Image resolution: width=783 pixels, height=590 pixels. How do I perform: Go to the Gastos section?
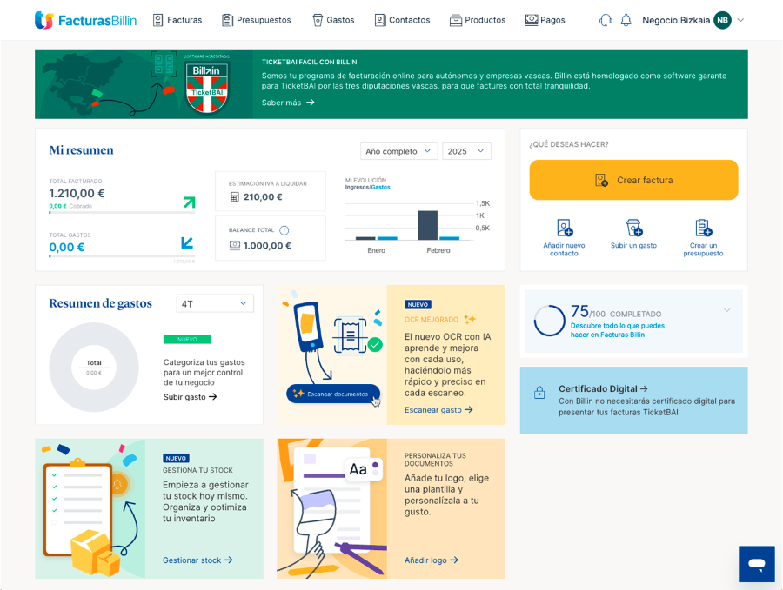click(332, 20)
